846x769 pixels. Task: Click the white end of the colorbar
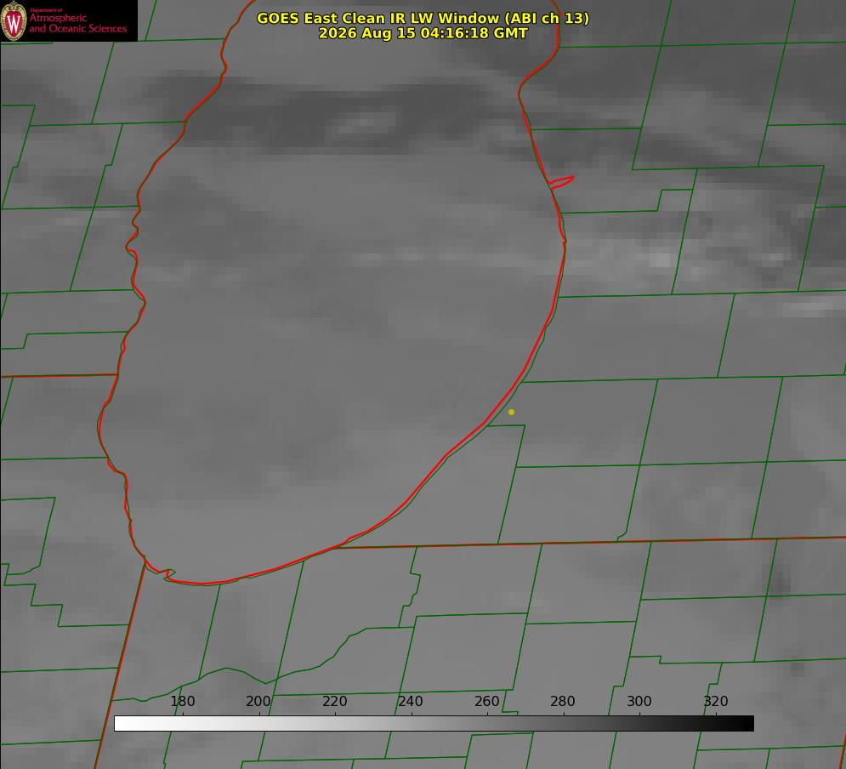click(122, 724)
